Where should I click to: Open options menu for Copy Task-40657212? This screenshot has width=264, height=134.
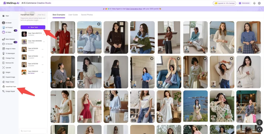point(44,34)
